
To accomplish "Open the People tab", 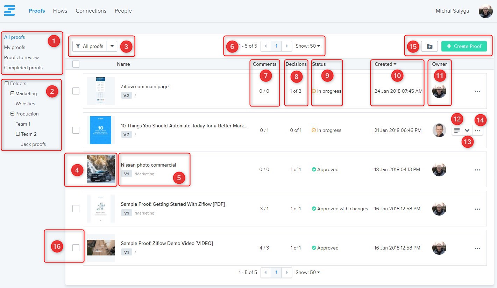I will (x=123, y=11).
